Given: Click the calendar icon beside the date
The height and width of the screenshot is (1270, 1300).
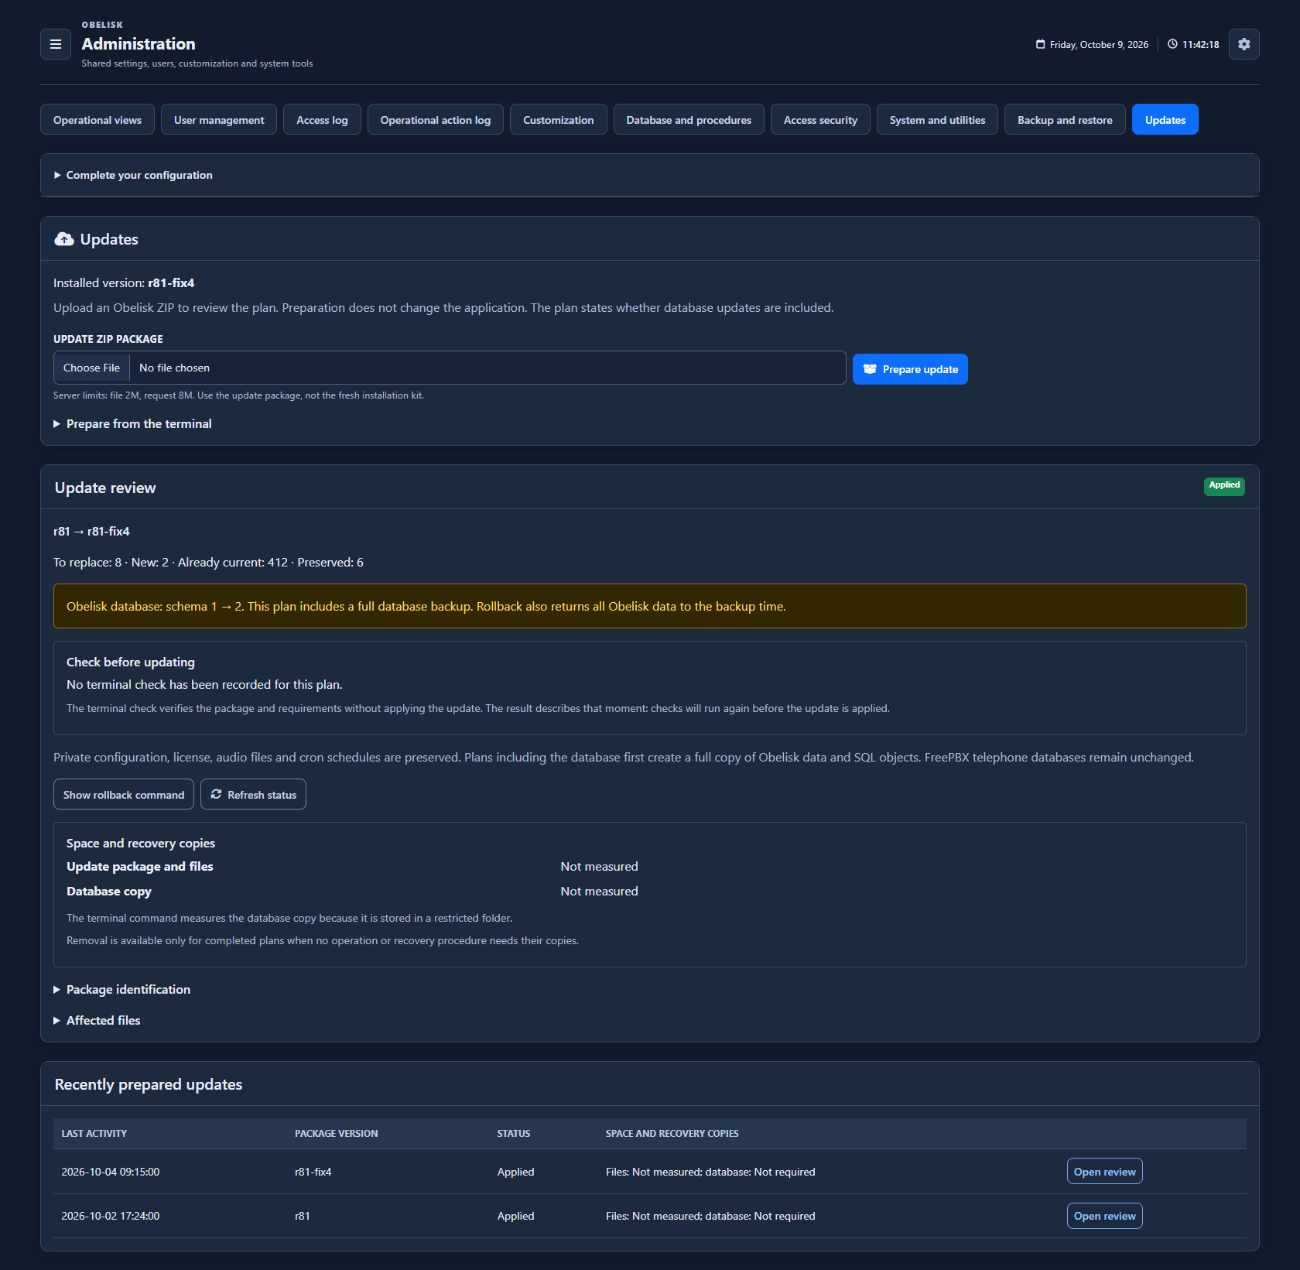Looking at the screenshot, I should pyautogui.click(x=1040, y=44).
